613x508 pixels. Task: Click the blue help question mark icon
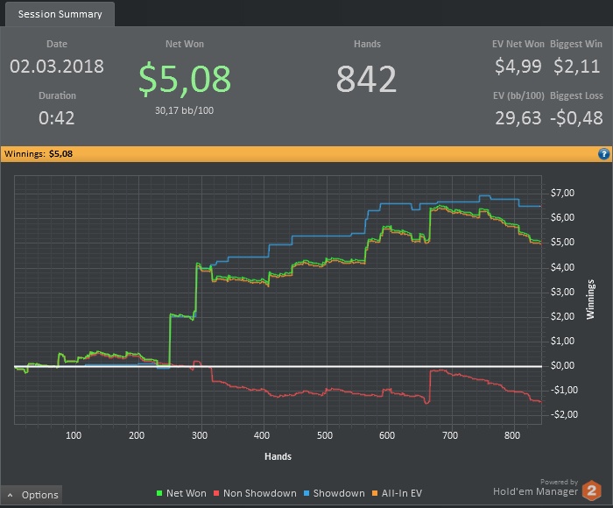pyautogui.click(x=603, y=153)
